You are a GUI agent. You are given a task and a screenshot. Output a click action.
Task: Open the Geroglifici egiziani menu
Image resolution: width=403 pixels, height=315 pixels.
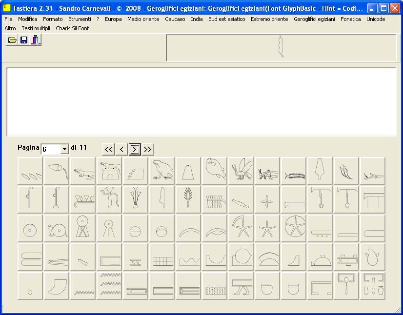tap(314, 19)
